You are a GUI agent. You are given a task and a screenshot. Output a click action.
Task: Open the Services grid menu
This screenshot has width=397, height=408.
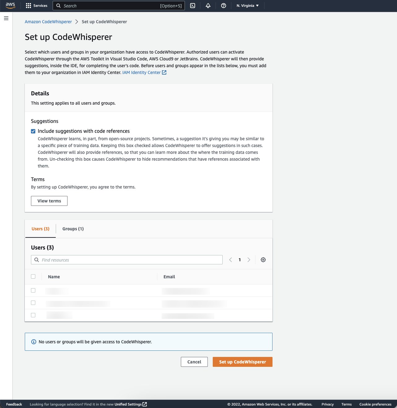click(37, 6)
